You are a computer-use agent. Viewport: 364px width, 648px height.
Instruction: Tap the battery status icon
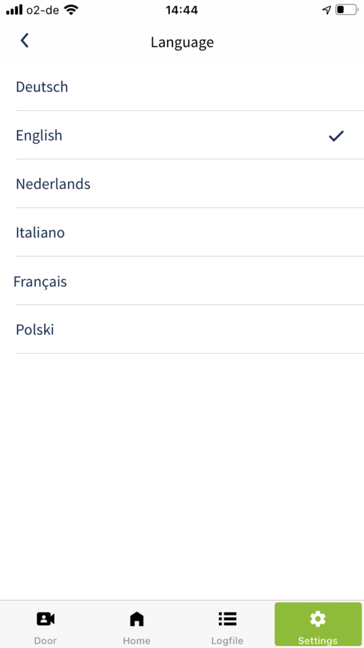click(346, 10)
